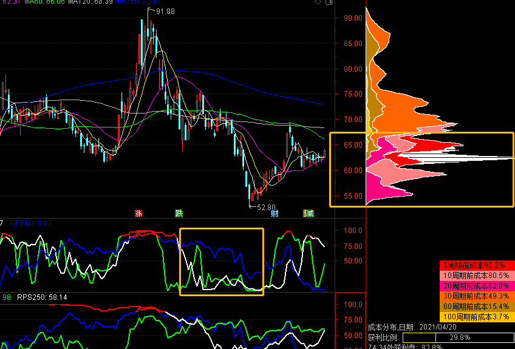Select the 60周期前成本 legend row
This screenshot has width=515, height=349.
click(476, 307)
